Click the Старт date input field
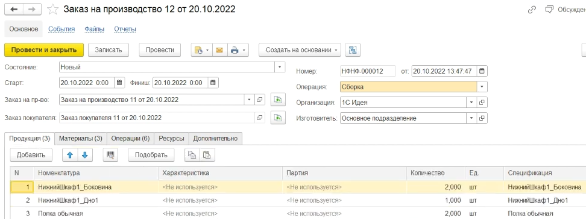Viewport: 586px width, 219px height. point(87,83)
